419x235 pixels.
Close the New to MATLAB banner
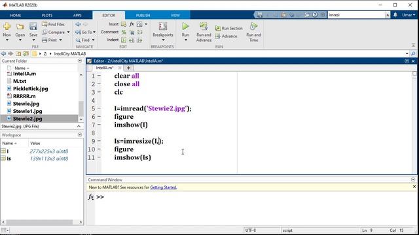pos(414,187)
